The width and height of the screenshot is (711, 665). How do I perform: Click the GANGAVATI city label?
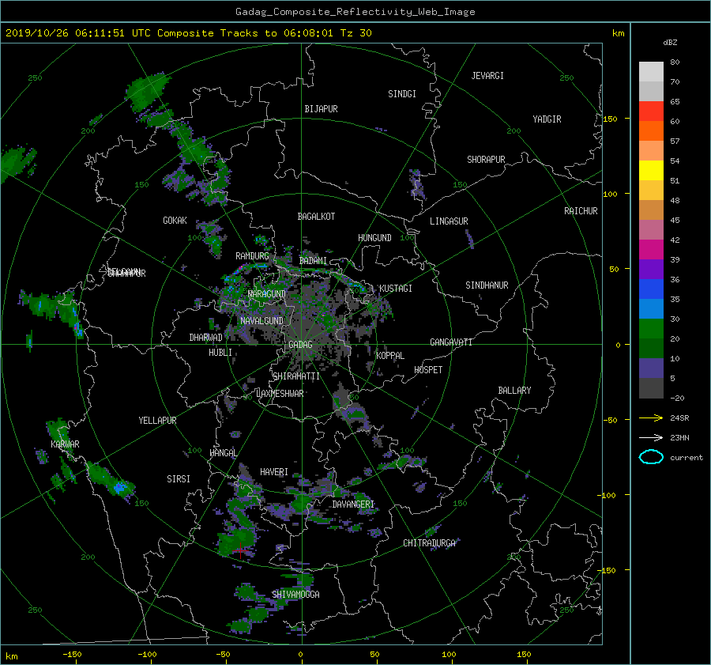[x=451, y=342]
